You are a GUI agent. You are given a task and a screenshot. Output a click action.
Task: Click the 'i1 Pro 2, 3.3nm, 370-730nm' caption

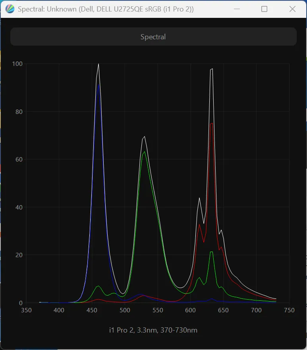point(153,330)
